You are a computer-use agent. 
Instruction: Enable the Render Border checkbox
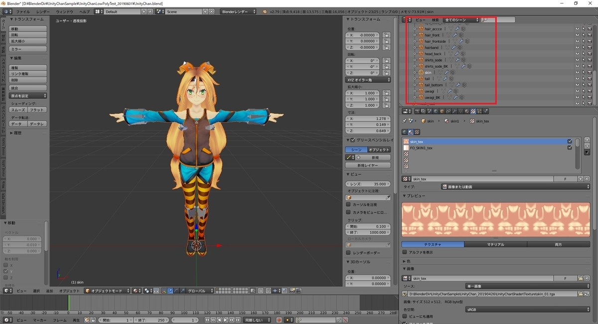pyautogui.click(x=348, y=252)
